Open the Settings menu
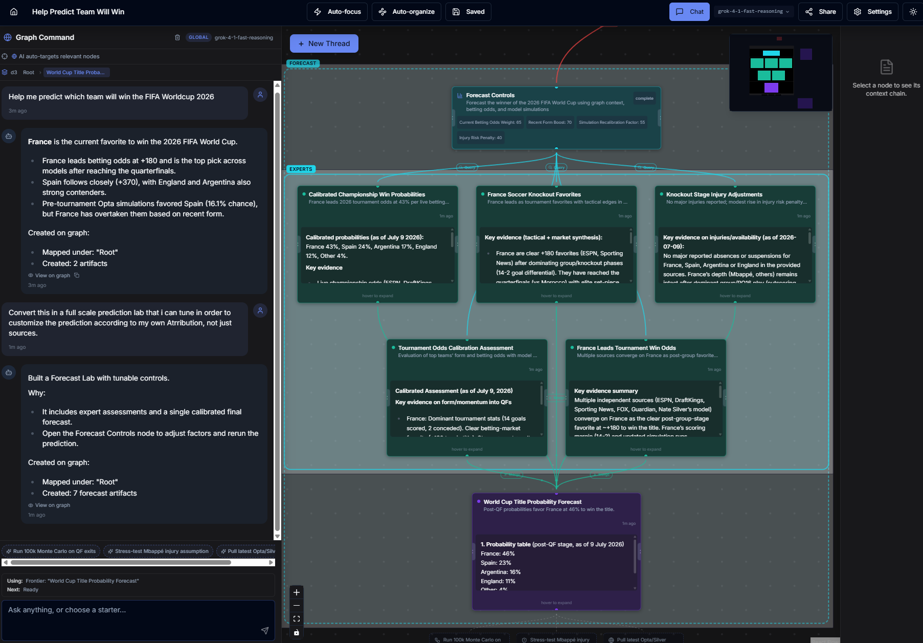Viewport: 923px width, 643px height. (x=872, y=12)
